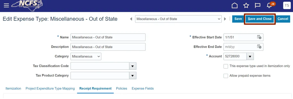This screenshot has width=293, height=99.
Task: Open Effective End Date calendar picker
Action: [259, 47]
